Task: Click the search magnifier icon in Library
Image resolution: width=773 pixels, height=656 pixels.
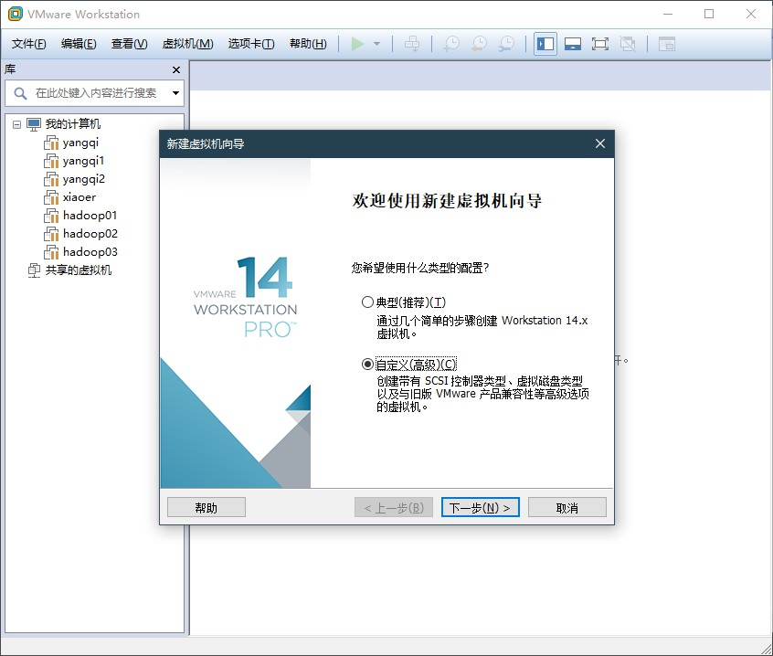Action: 20,92
